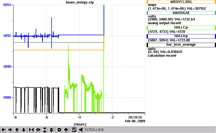
Task: Select the hac_bcm_average curve legend
Action: [181, 45]
